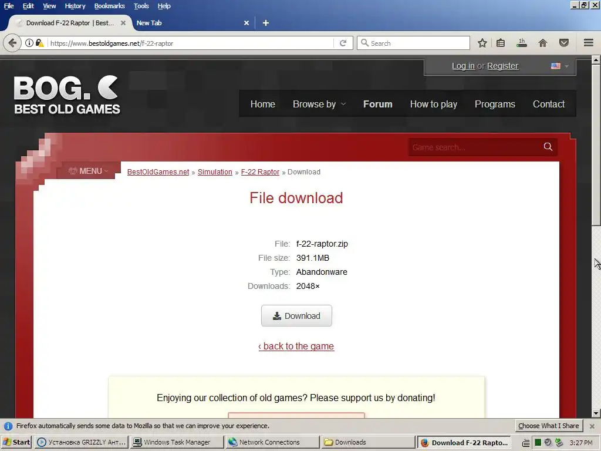
Task: Open the File menu
Action: tap(9, 6)
